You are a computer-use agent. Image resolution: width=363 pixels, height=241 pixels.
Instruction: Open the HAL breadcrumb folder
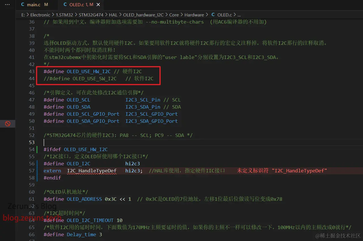(113, 15)
